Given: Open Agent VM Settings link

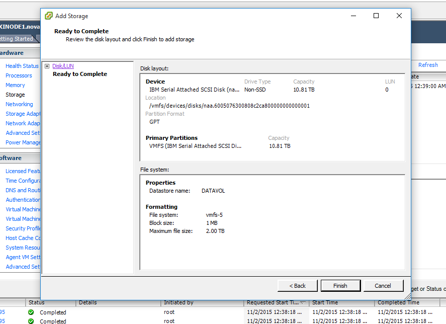Looking at the screenshot, I should tap(23, 257).
